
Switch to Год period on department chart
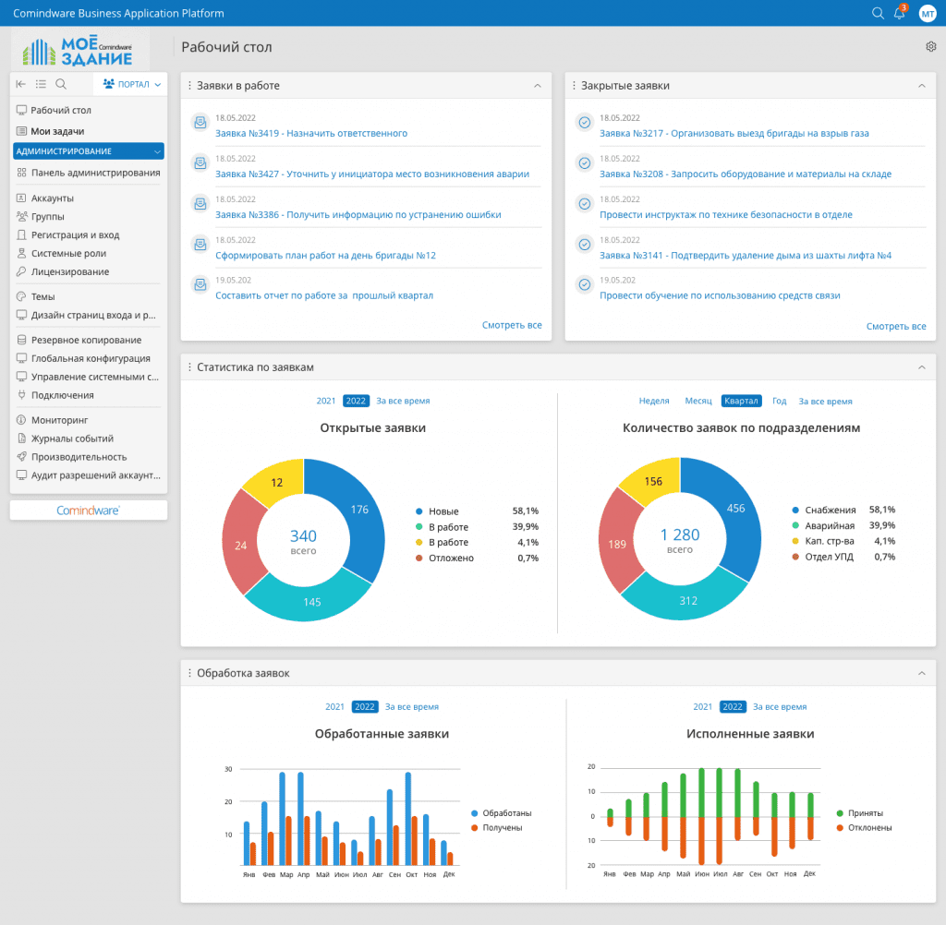point(779,401)
